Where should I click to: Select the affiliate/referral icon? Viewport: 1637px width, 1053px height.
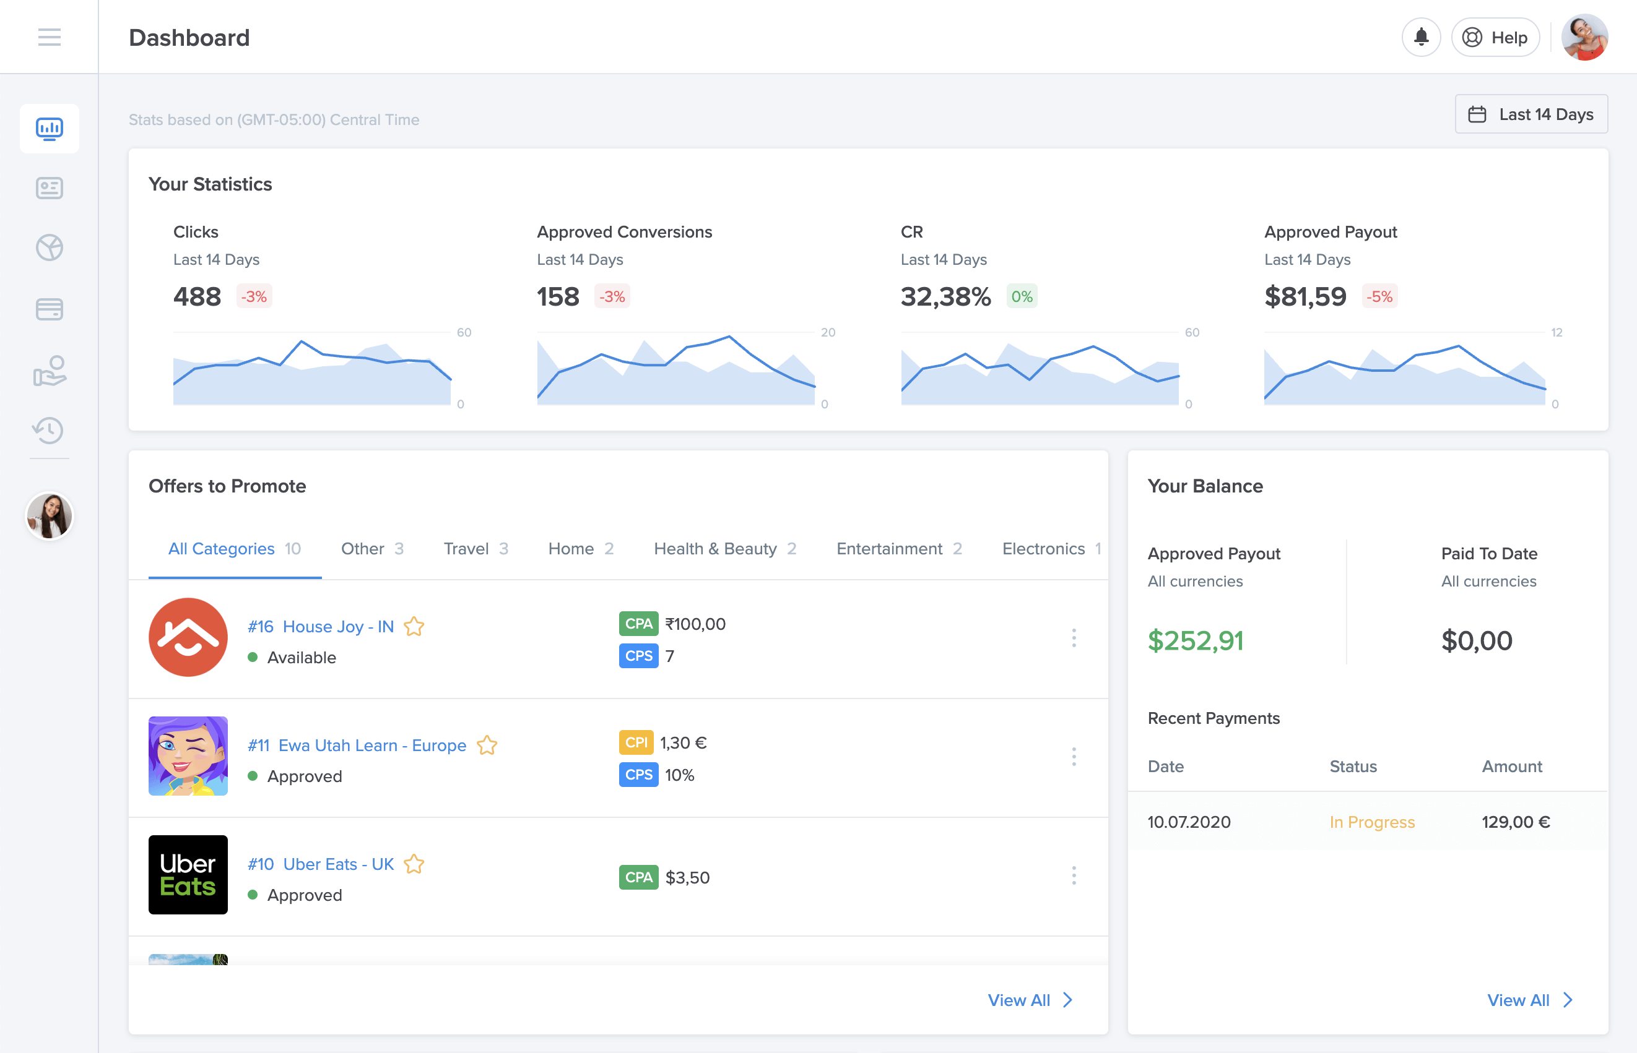pyautogui.click(x=48, y=372)
